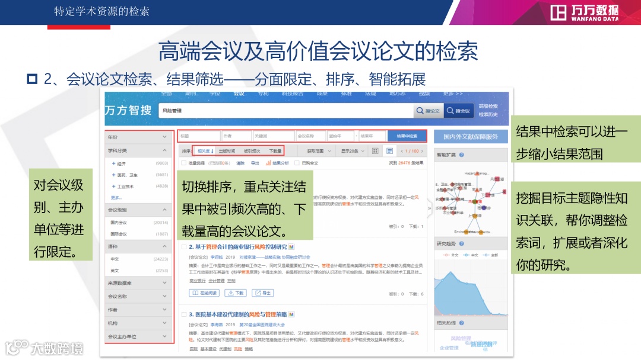
Task: Sort results by 相关度
Action: point(205,151)
